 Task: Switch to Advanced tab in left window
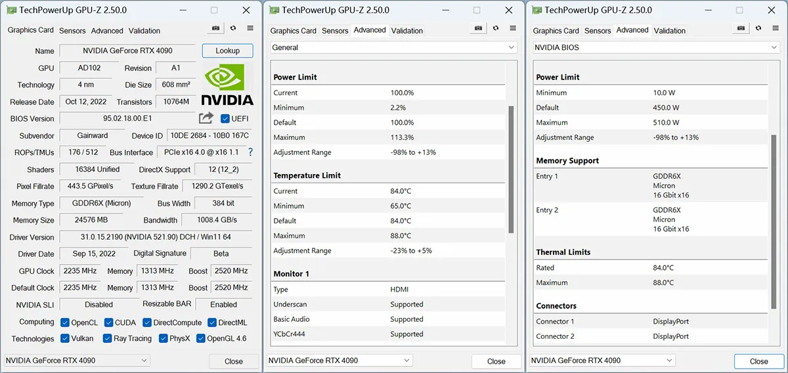[107, 31]
